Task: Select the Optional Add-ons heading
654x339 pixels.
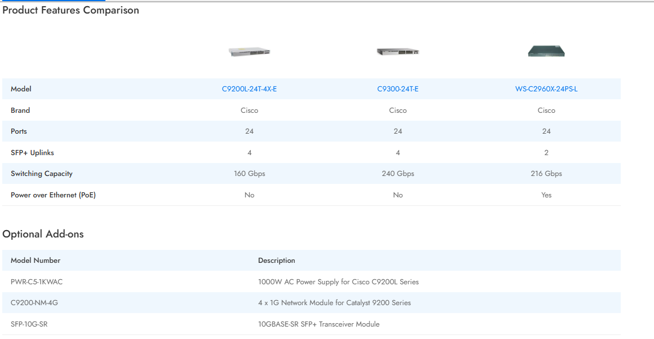Action: coord(43,234)
